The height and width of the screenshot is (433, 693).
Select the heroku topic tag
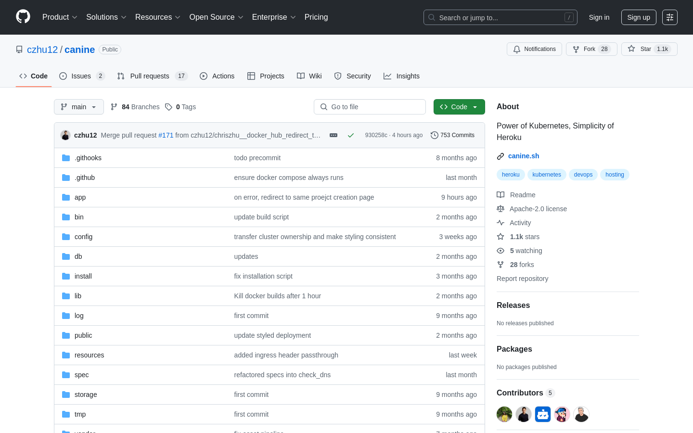coord(511,175)
